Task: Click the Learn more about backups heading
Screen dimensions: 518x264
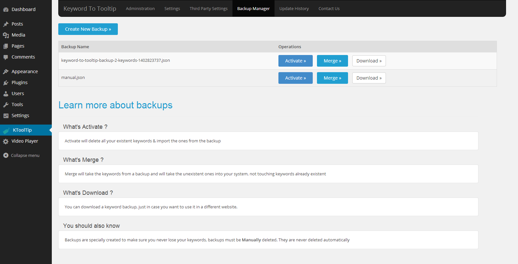Action: click(116, 105)
